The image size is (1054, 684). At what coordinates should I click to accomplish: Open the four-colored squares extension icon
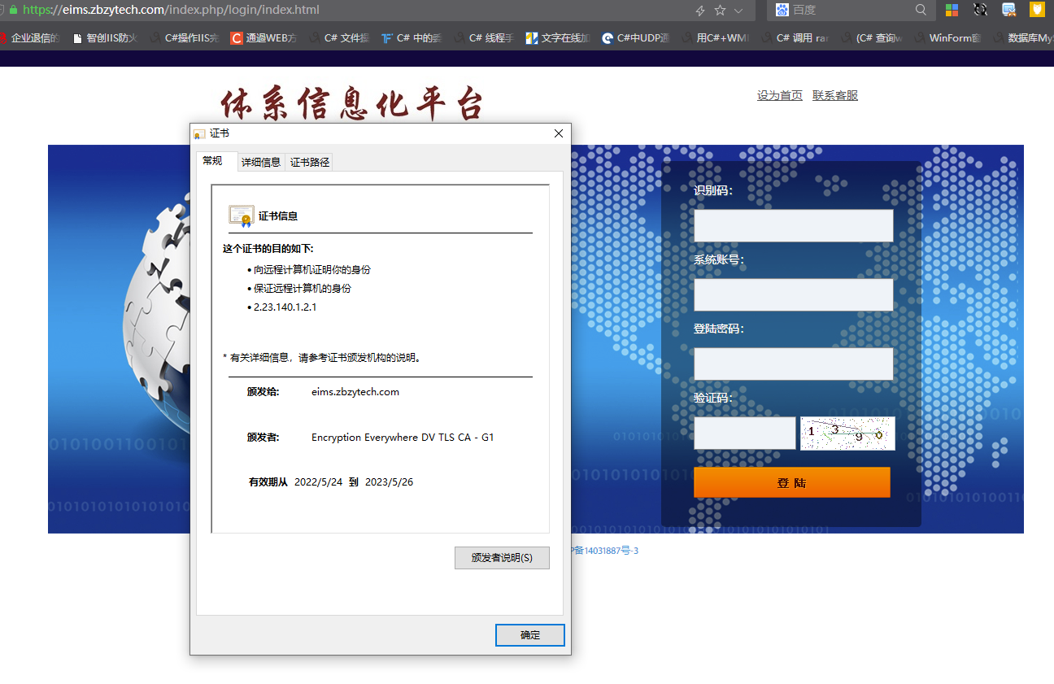pos(952,10)
